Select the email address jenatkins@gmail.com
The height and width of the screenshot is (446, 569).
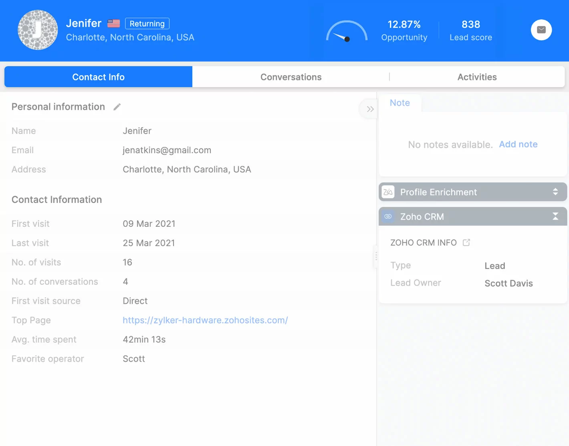[x=167, y=150]
